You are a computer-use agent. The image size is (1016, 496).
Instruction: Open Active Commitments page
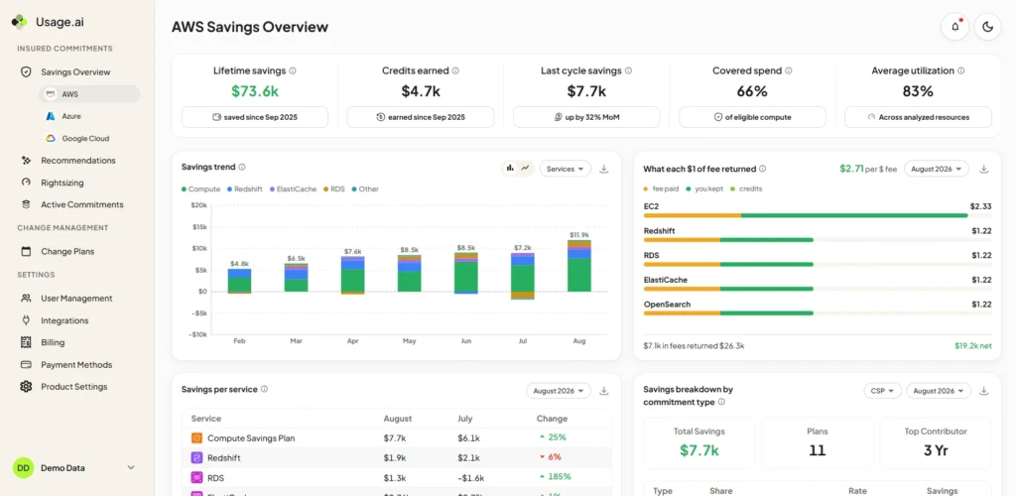81,204
